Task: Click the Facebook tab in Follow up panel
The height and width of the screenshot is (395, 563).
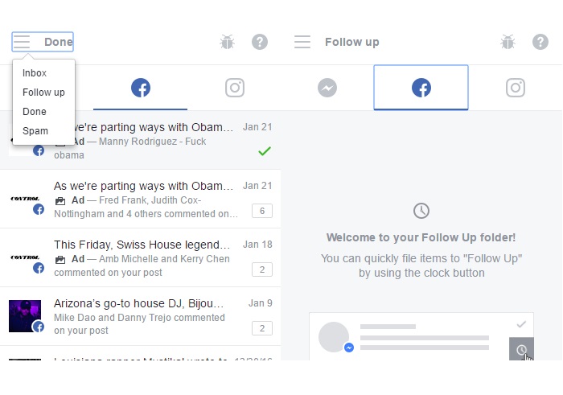Action: tap(421, 88)
